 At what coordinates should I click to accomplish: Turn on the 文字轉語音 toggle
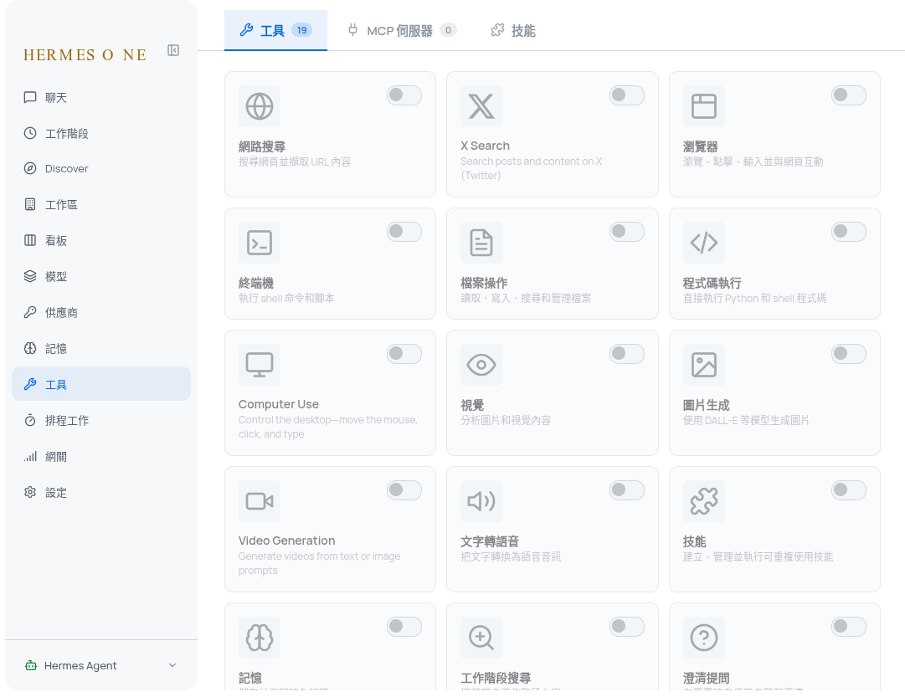pos(627,489)
